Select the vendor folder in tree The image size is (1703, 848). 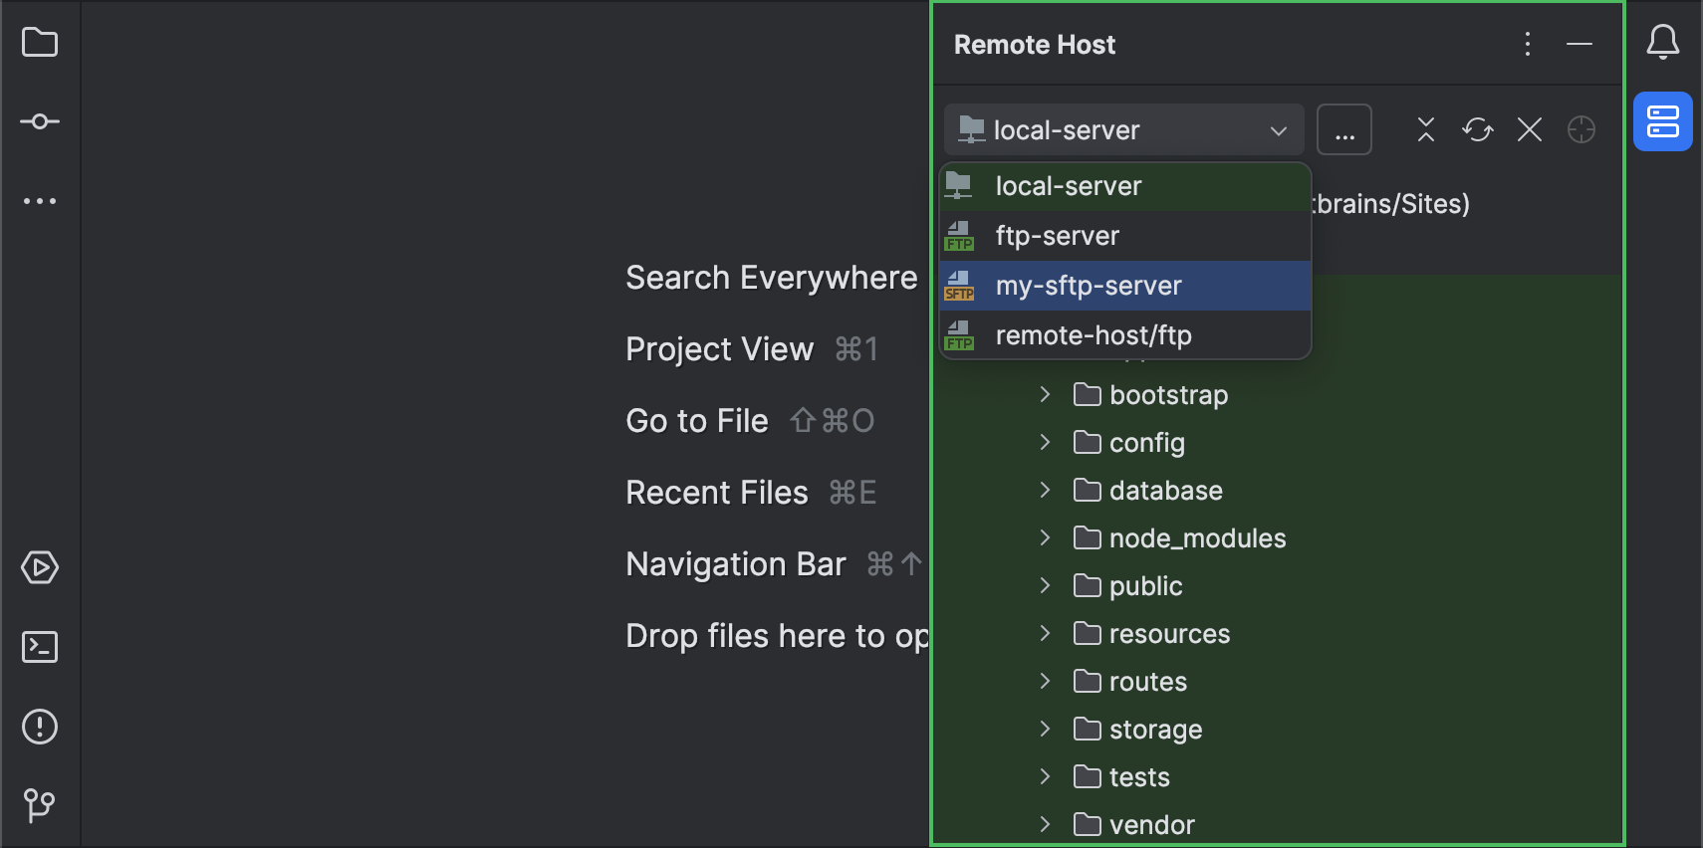1151,824
